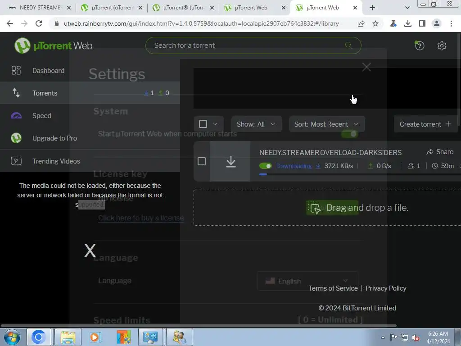Open the Settings gear icon
461x346 pixels.
(442, 46)
